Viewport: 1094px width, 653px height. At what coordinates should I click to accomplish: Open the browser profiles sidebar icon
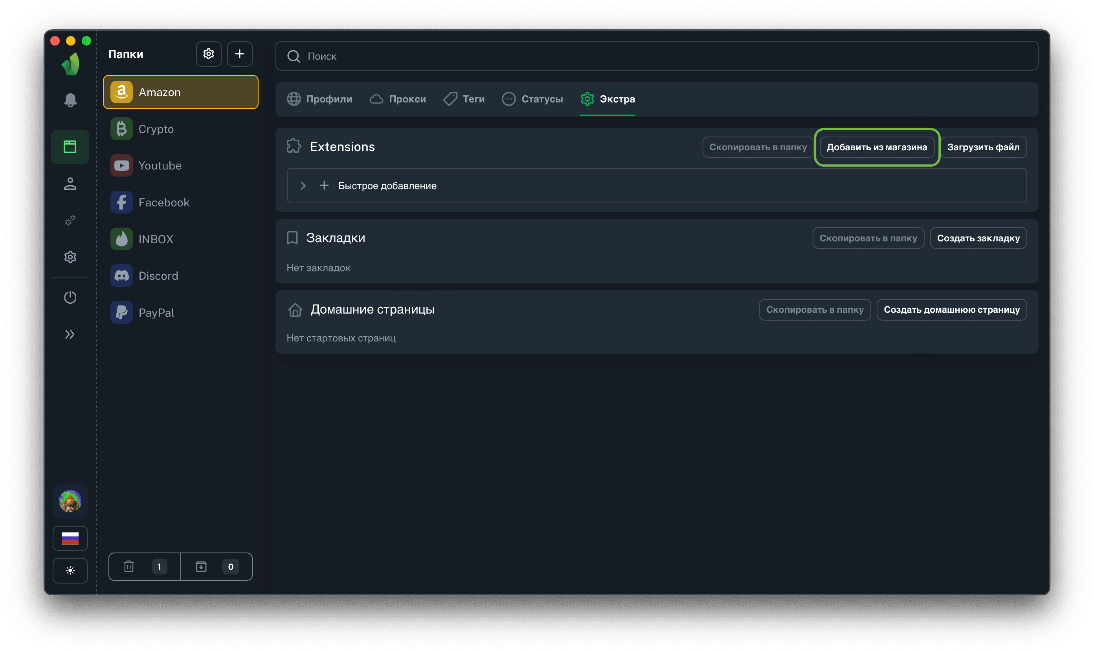point(70,147)
